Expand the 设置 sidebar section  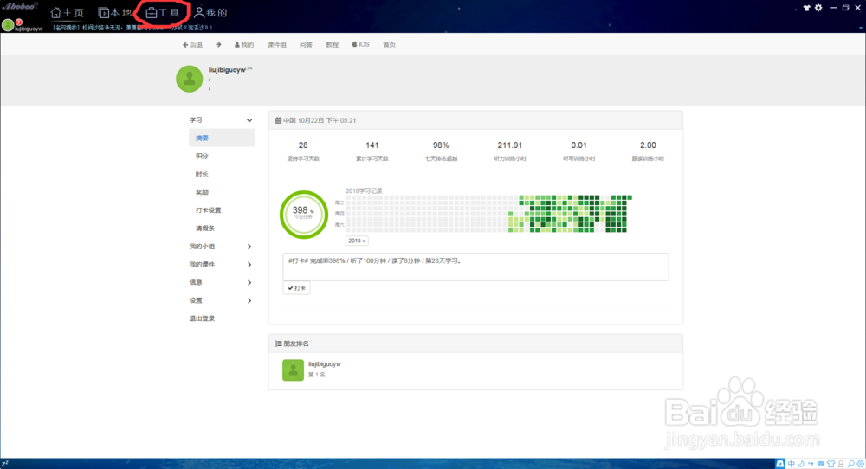point(221,300)
